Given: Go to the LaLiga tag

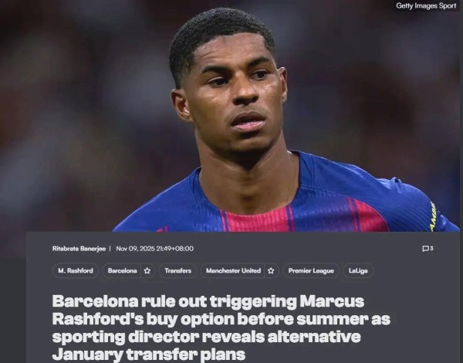Looking at the screenshot, I should (358, 270).
